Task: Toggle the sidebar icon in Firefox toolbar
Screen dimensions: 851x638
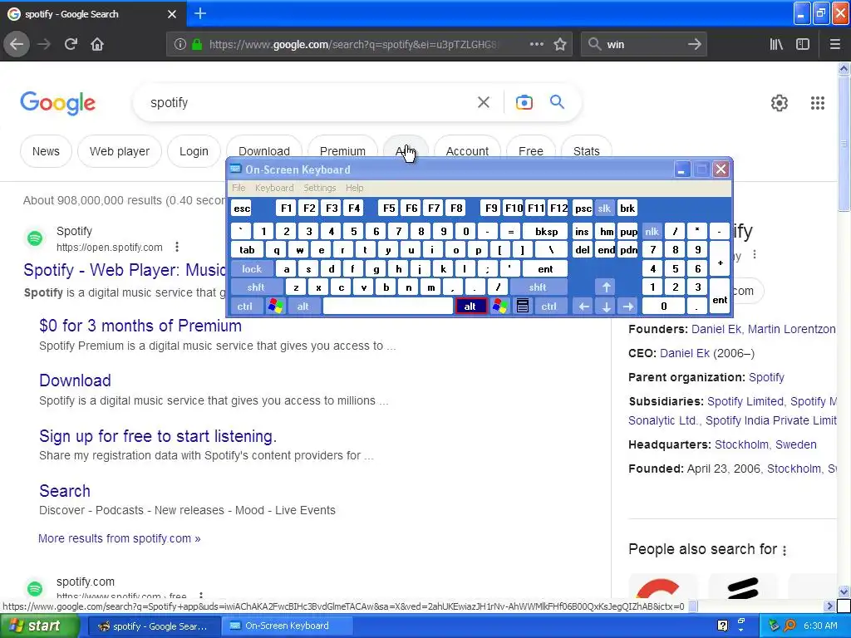Action: pyautogui.click(x=803, y=45)
